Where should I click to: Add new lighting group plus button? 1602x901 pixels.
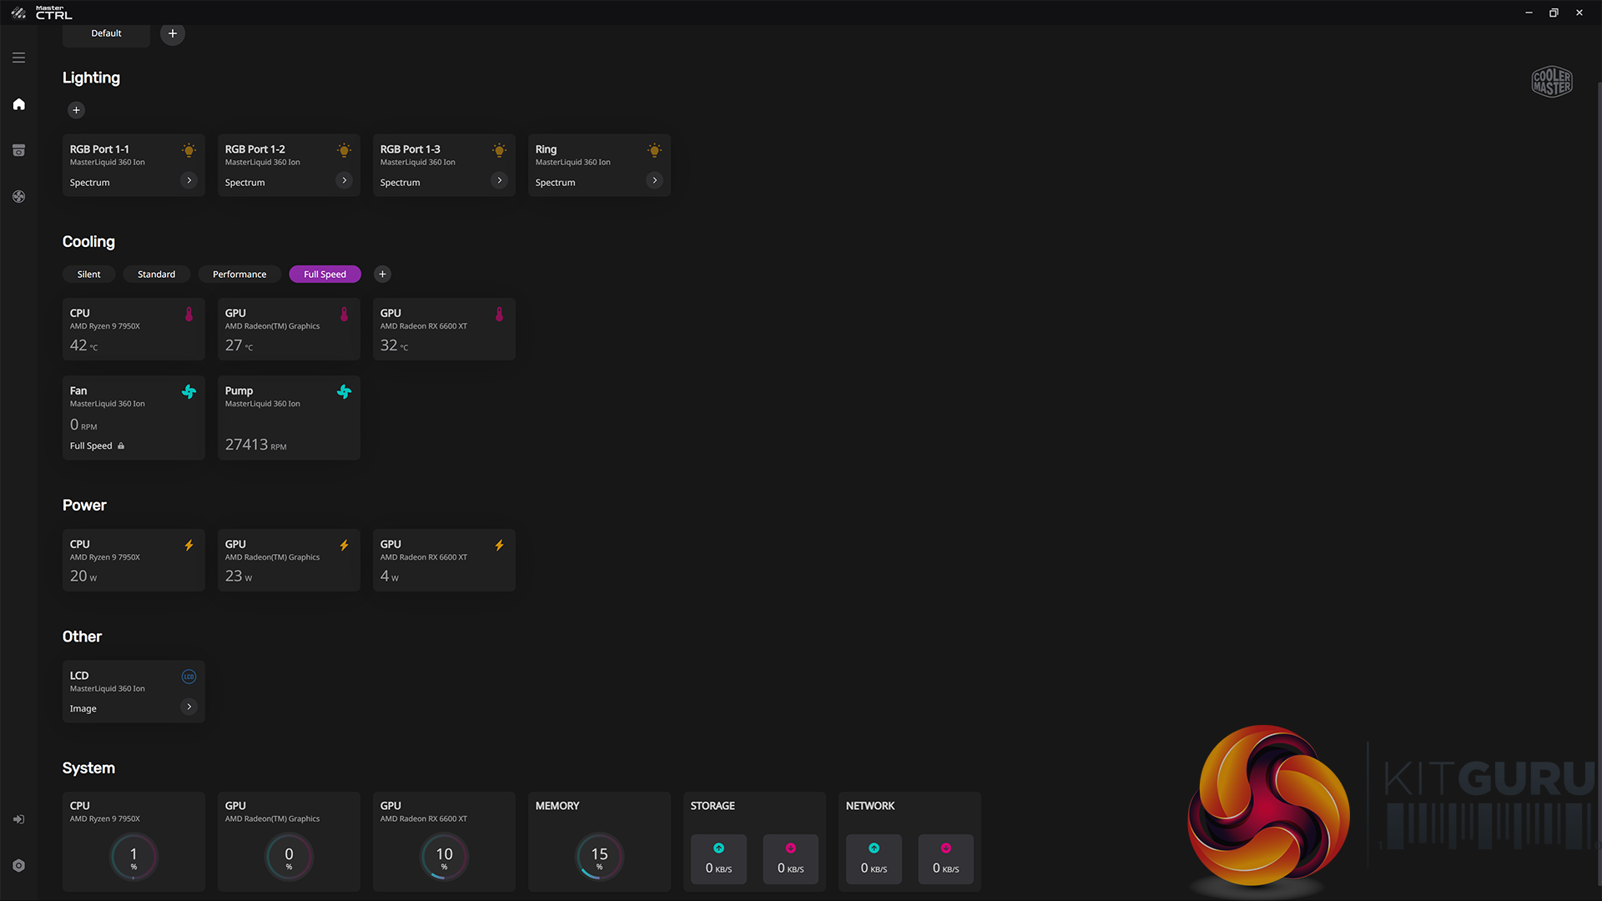(76, 110)
